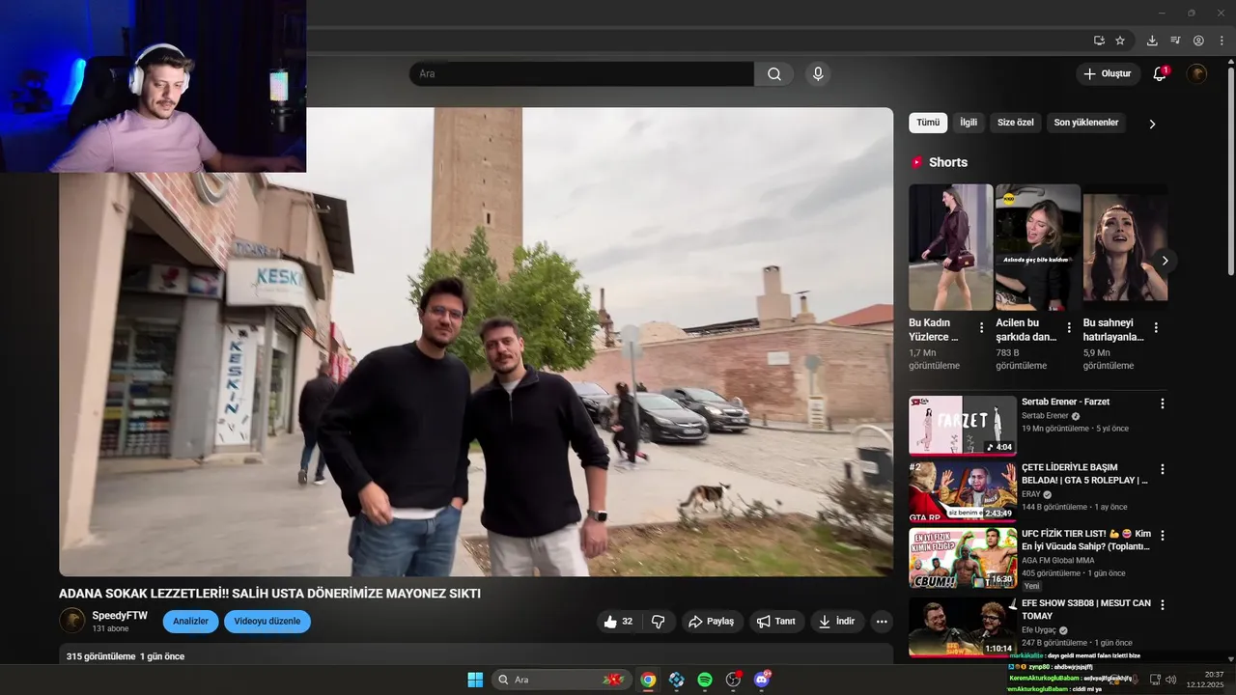The height and width of the screenshot is (695, 1236).
Task: Open OBS Studio from the taskbar
Action: (x=733, y=680)
